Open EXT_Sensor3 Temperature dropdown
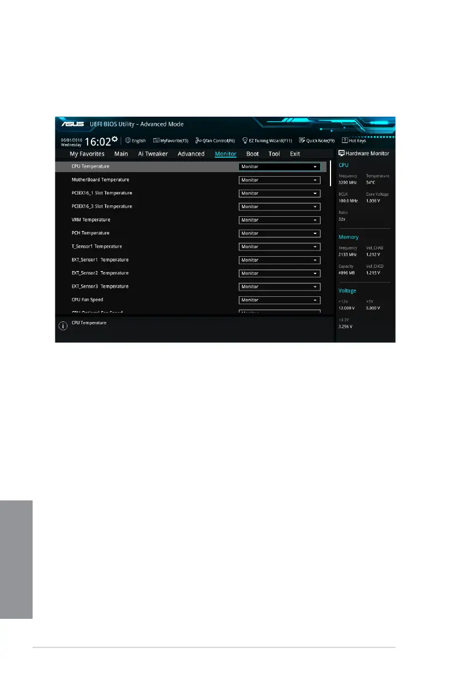454x684 pixels. point(280,287)
